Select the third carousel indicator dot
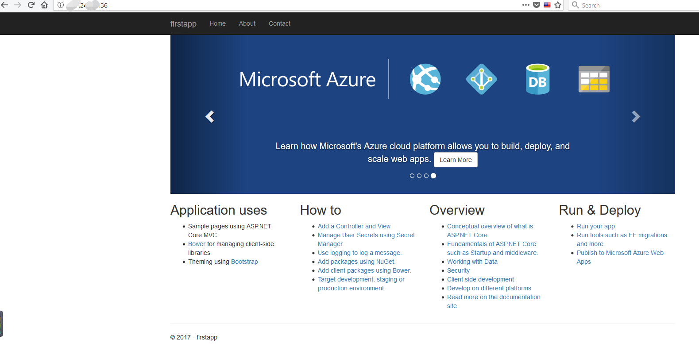The width and height of the screenshot is (699, 347). pyautogui.click(x=426, y=176)
